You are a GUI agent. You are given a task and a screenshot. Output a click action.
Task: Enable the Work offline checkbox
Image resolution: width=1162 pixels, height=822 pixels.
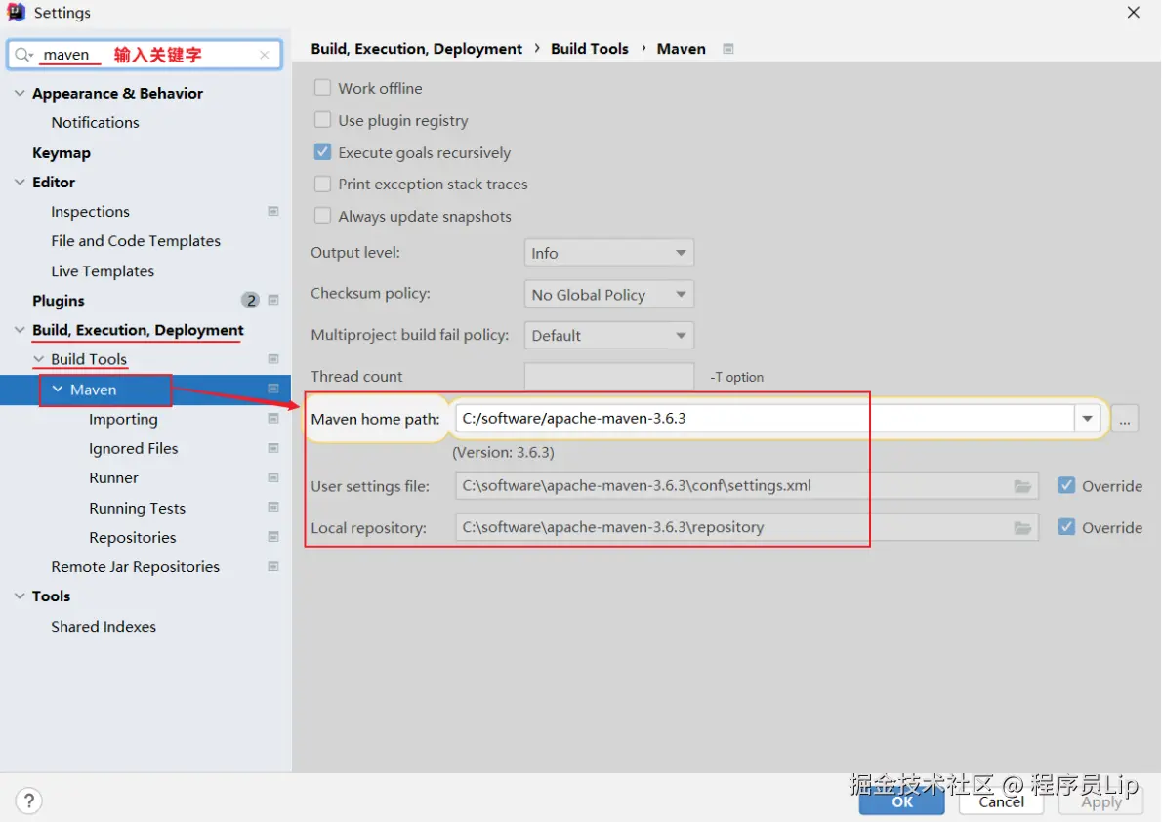tap(322, 88)
